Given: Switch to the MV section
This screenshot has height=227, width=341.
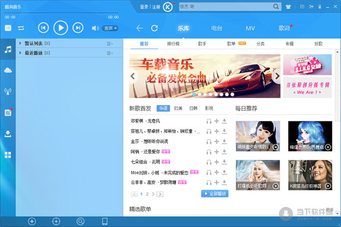Looking at the screenshot, I should (x=250, y=28).
